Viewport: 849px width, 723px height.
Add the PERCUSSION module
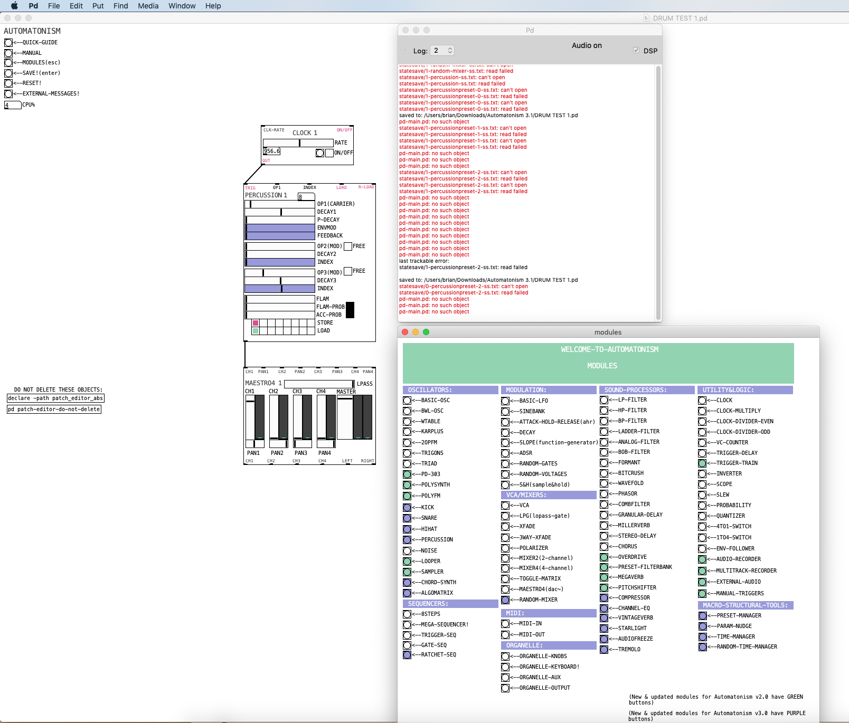pyautogui.click(x=407, y=540)
